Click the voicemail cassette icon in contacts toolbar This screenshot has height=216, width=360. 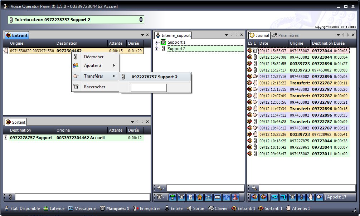(x=209, y=197)
